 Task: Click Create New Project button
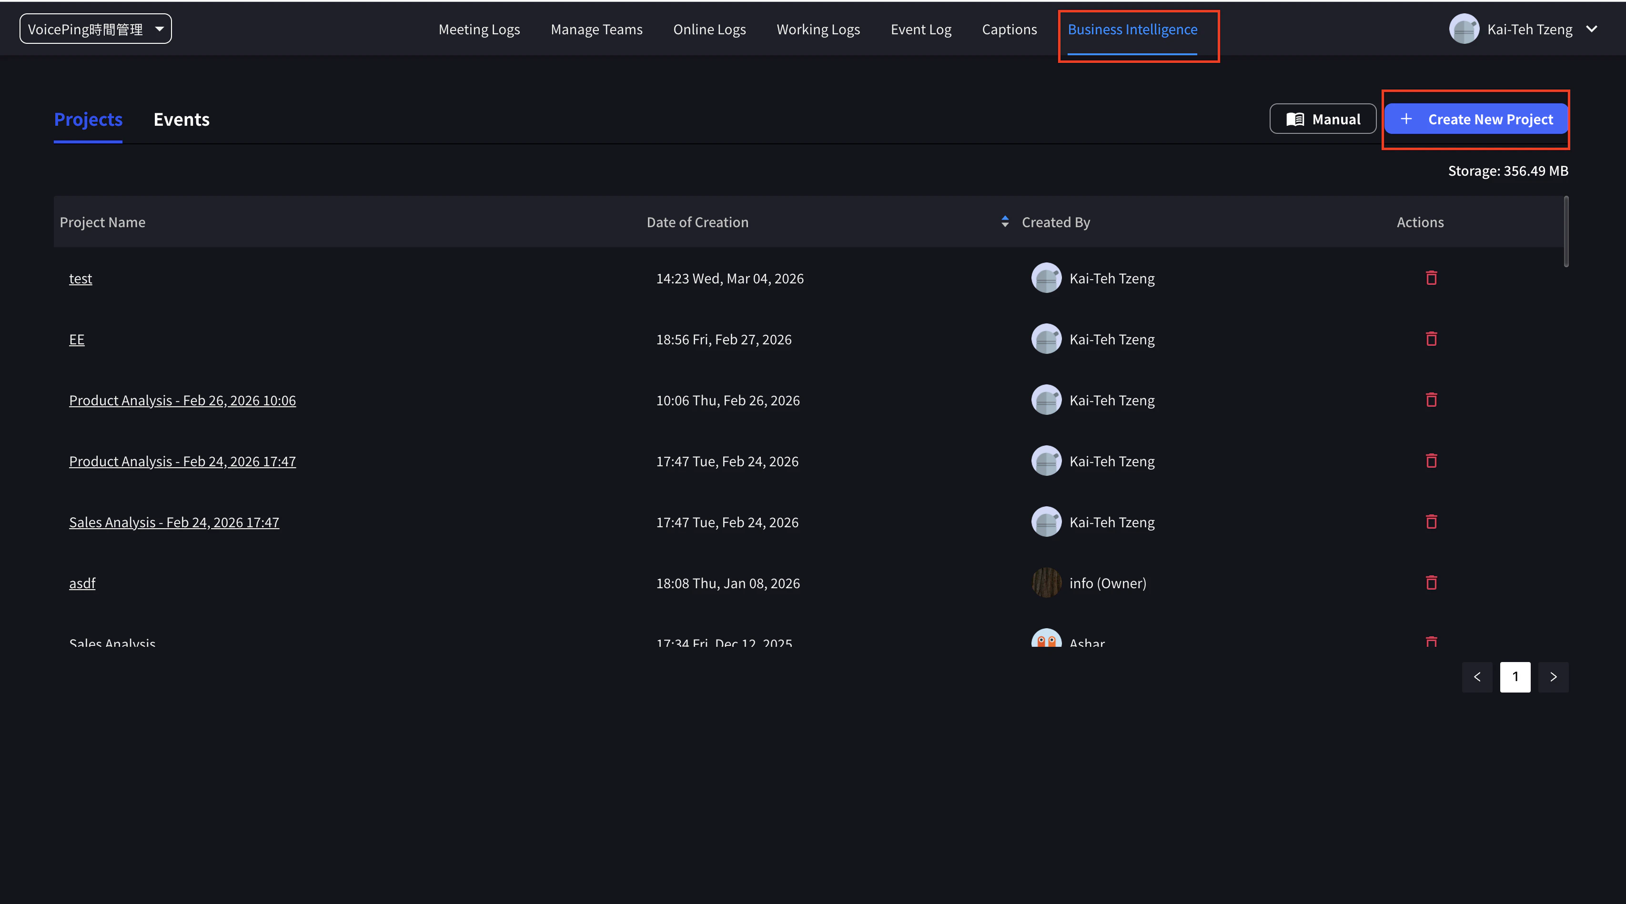pos(1476,119)
